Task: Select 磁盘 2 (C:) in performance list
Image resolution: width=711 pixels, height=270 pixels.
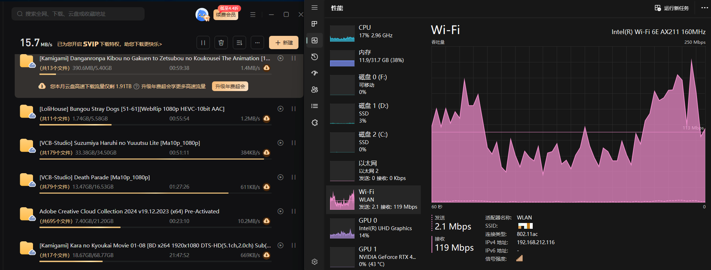Action: tap(373, 142)
